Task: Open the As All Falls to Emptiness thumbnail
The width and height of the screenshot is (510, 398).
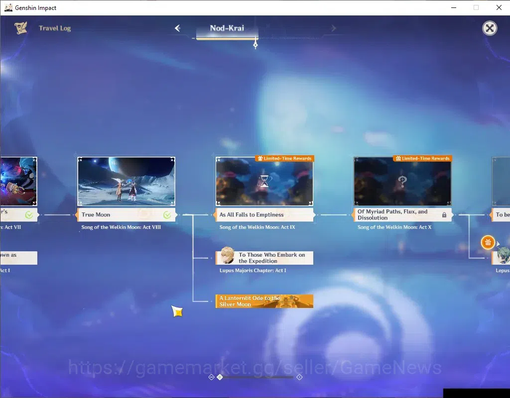Action: click(264, 181)
